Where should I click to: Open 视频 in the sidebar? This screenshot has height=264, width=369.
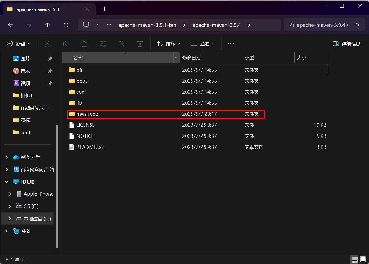[x=25, y=83]
